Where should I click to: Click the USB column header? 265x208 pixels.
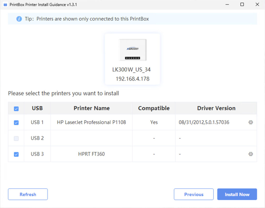[x=37, y=108]
